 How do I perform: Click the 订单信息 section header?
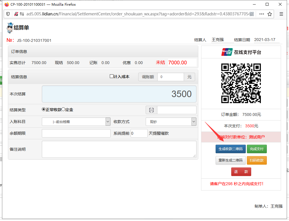point(103,52)
